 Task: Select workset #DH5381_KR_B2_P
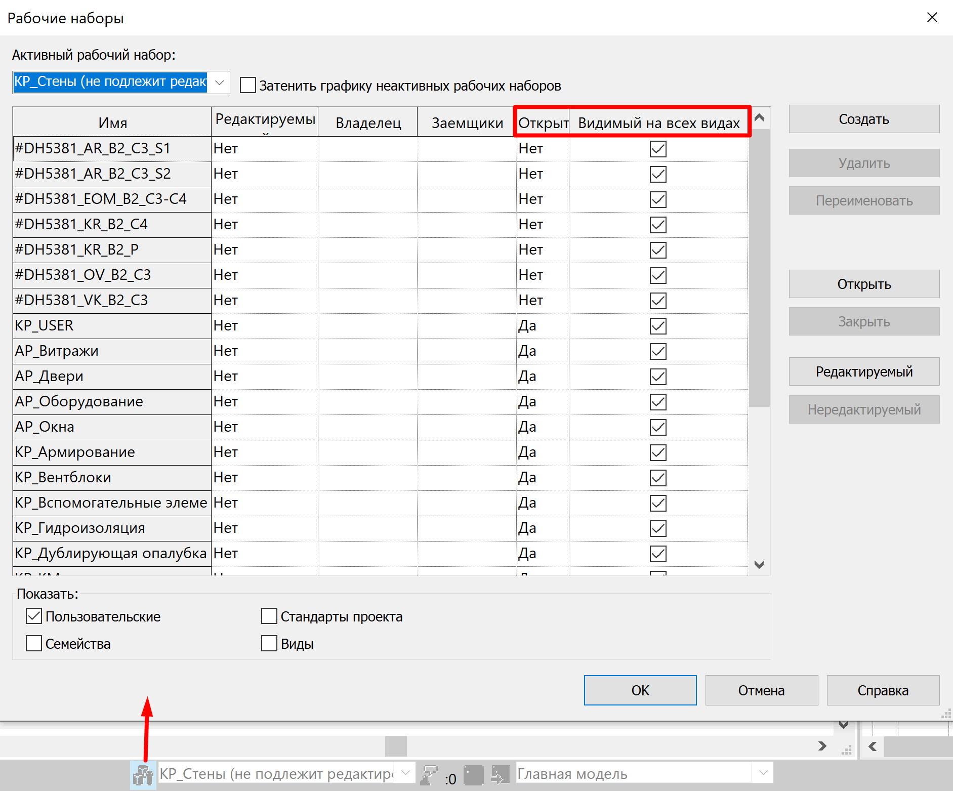click(x=112, y=250)
